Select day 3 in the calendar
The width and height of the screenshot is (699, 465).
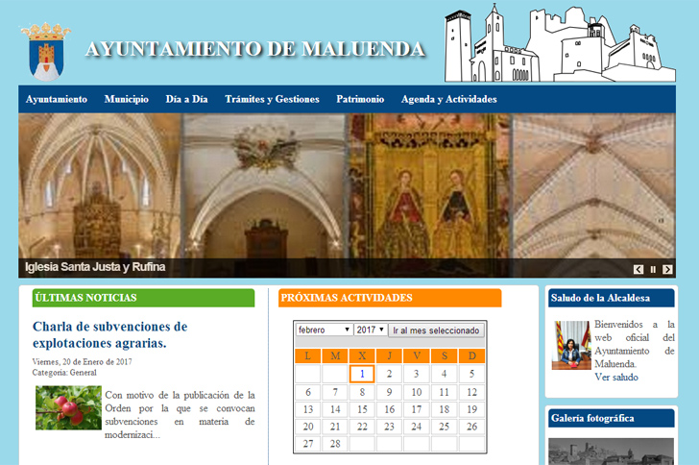click(417, 374)
